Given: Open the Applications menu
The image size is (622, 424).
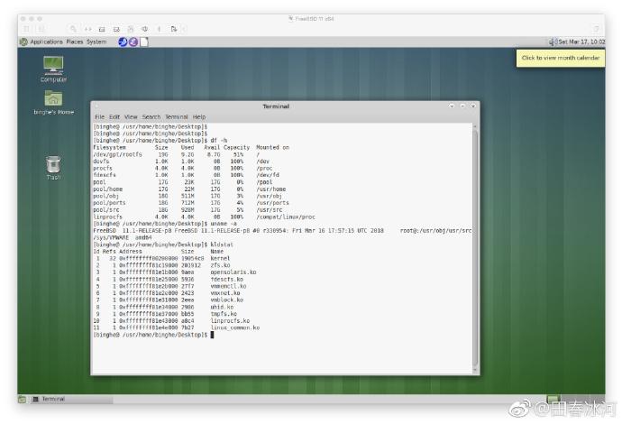Looking at the screenshot, I should [46, 41].
